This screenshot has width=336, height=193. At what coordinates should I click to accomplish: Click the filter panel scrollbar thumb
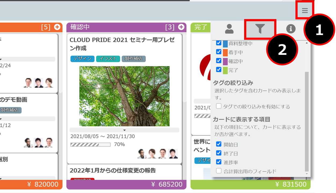click(307, 121)
